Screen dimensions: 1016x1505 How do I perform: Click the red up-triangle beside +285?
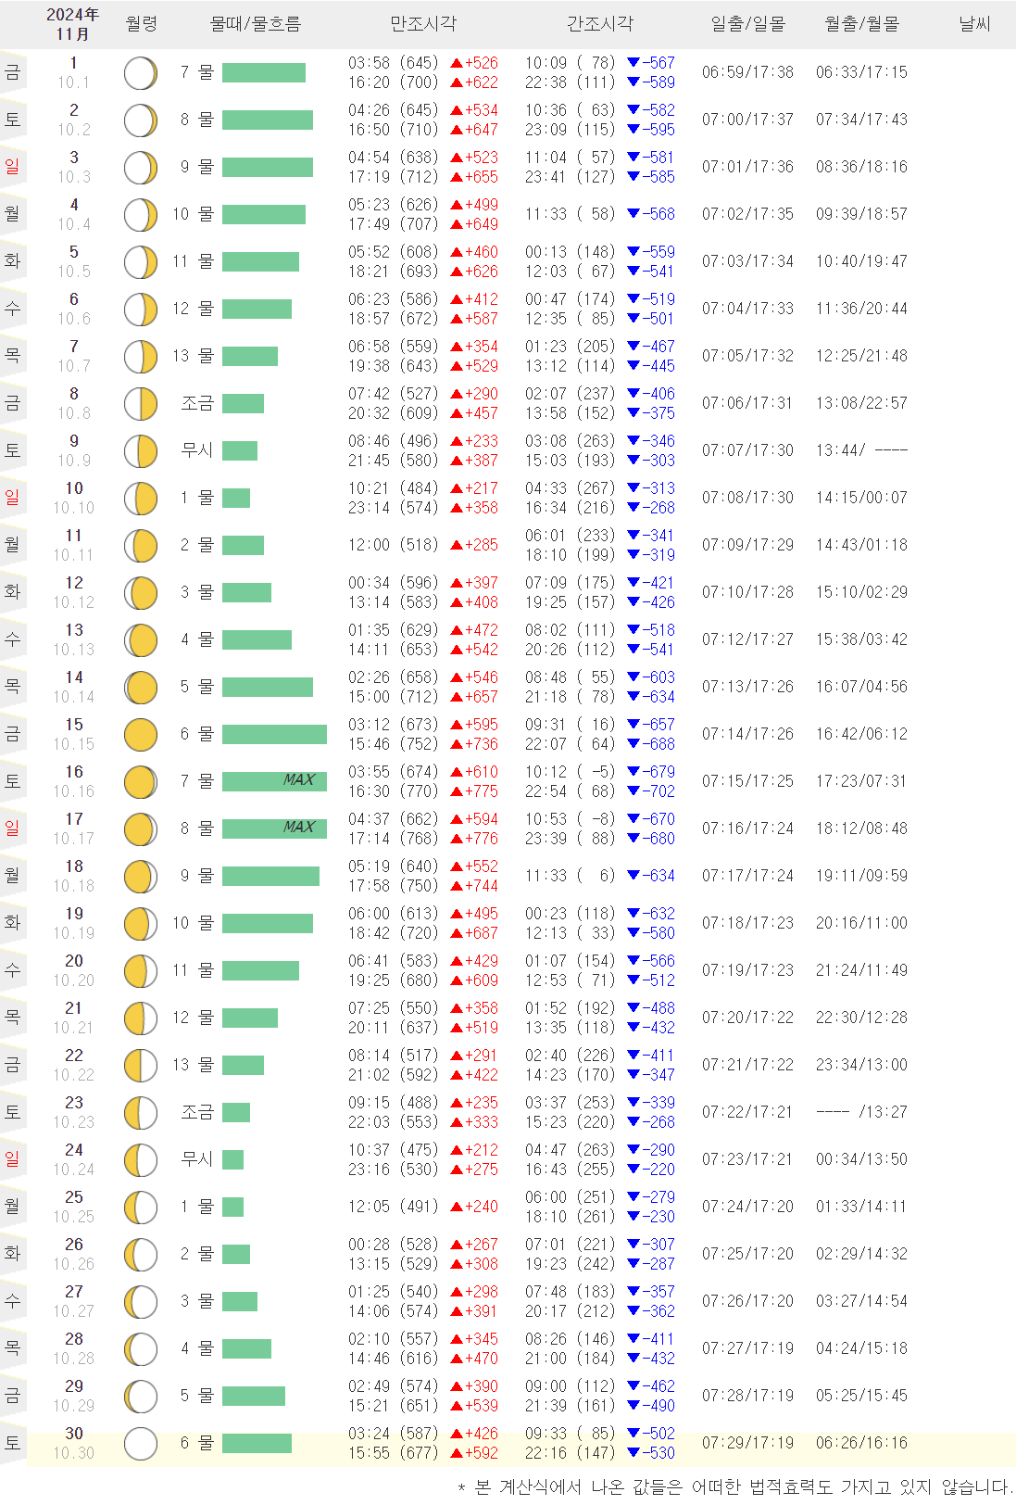click(457, 545)
